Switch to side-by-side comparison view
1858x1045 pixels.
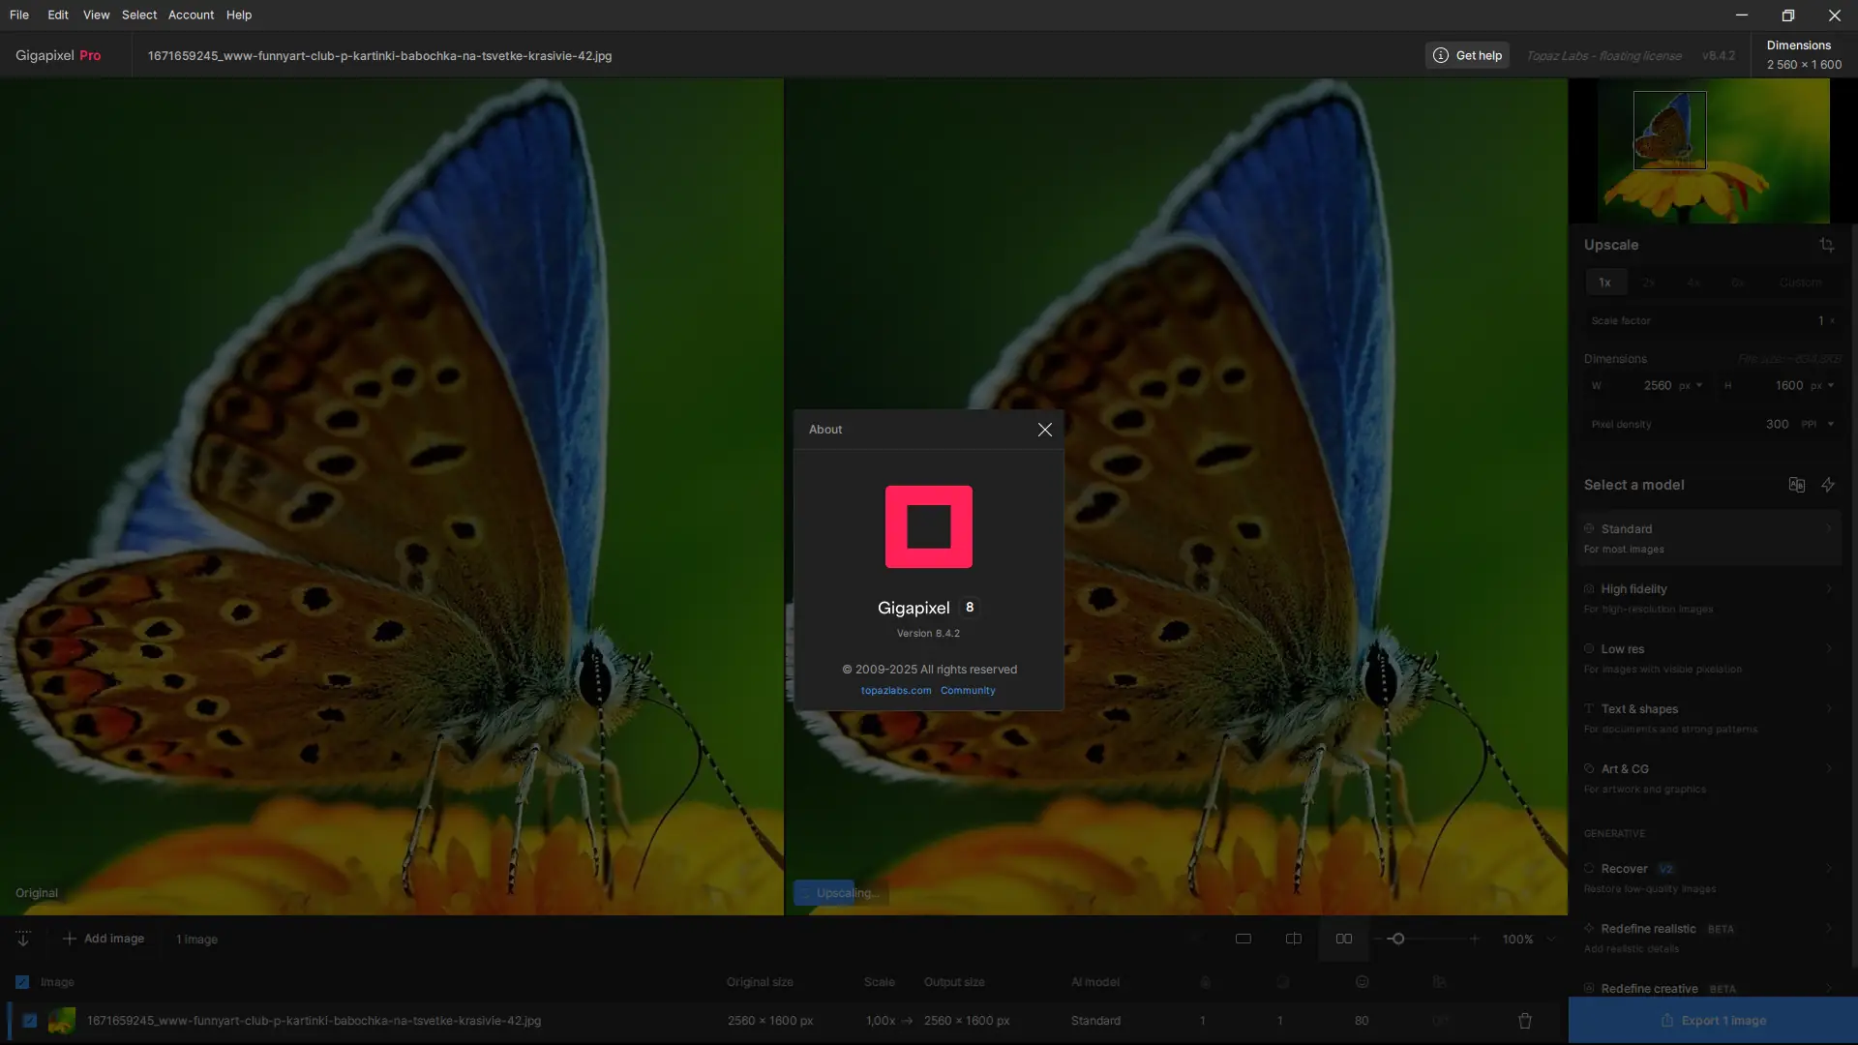pyautogui.click(x=1344, y=939)
